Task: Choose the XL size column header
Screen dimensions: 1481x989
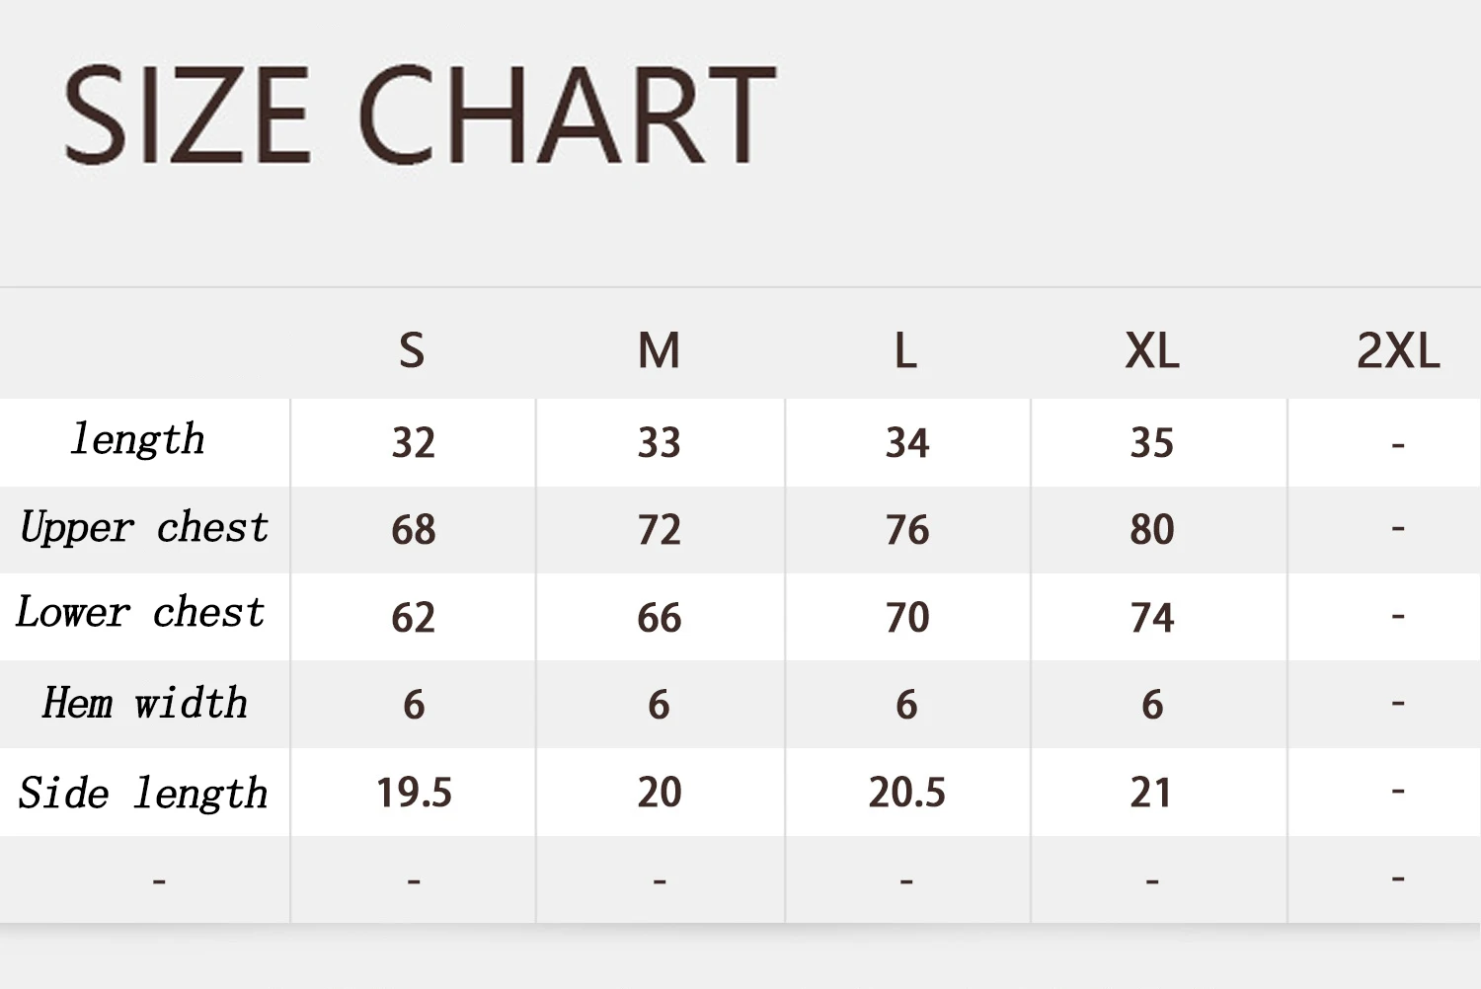Action: [x=1151, y=350]
